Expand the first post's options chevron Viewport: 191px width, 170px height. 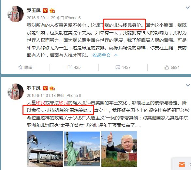188,8
